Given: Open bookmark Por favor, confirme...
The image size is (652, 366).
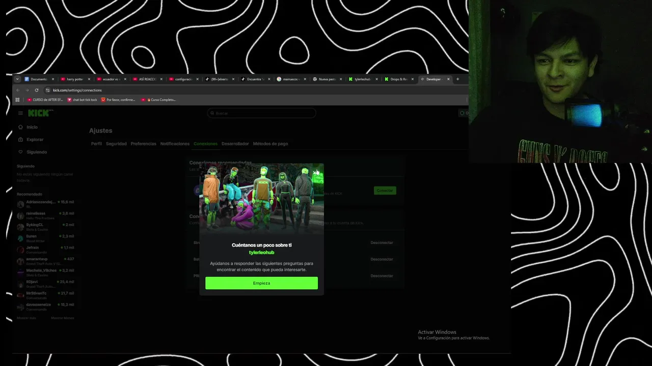Looking at the screenshot, I should pos(118,100).
